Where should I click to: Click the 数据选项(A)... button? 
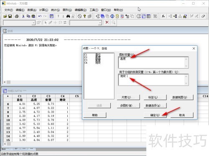pos(155,106)
